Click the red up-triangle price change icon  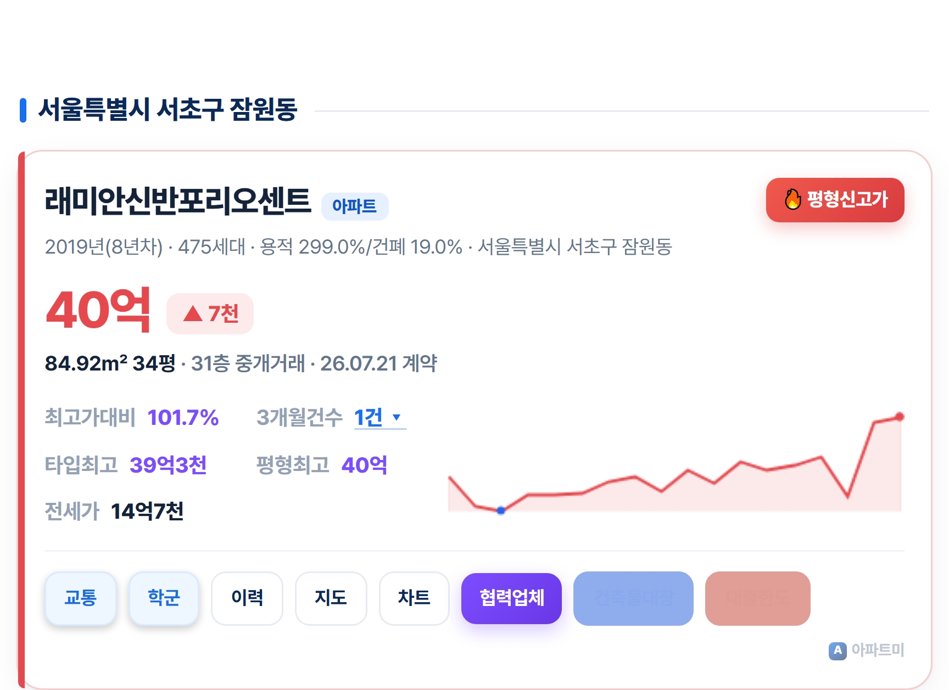(193, 313)
